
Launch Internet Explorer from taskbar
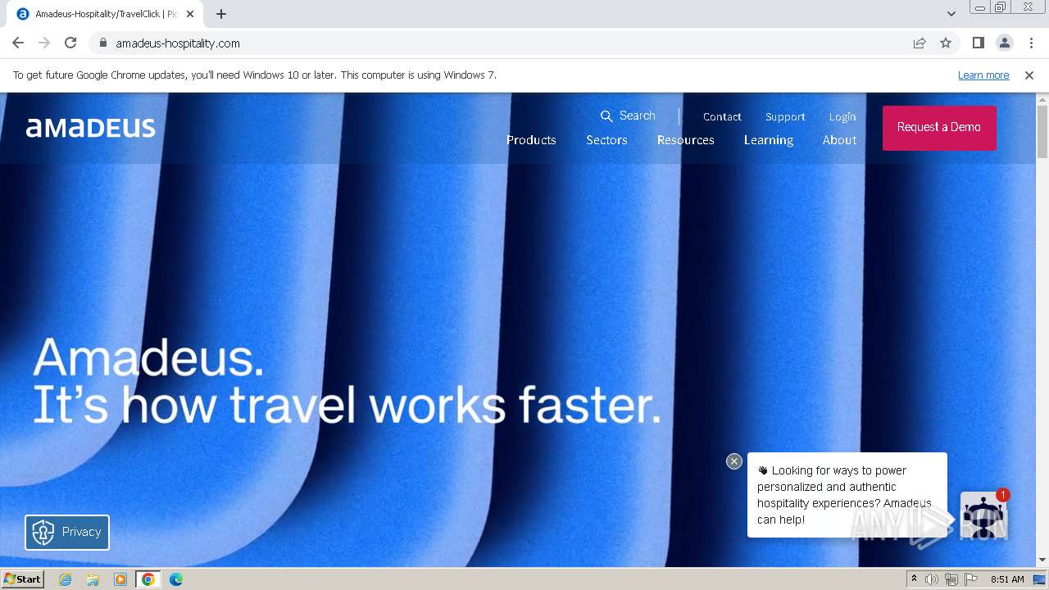65,579
